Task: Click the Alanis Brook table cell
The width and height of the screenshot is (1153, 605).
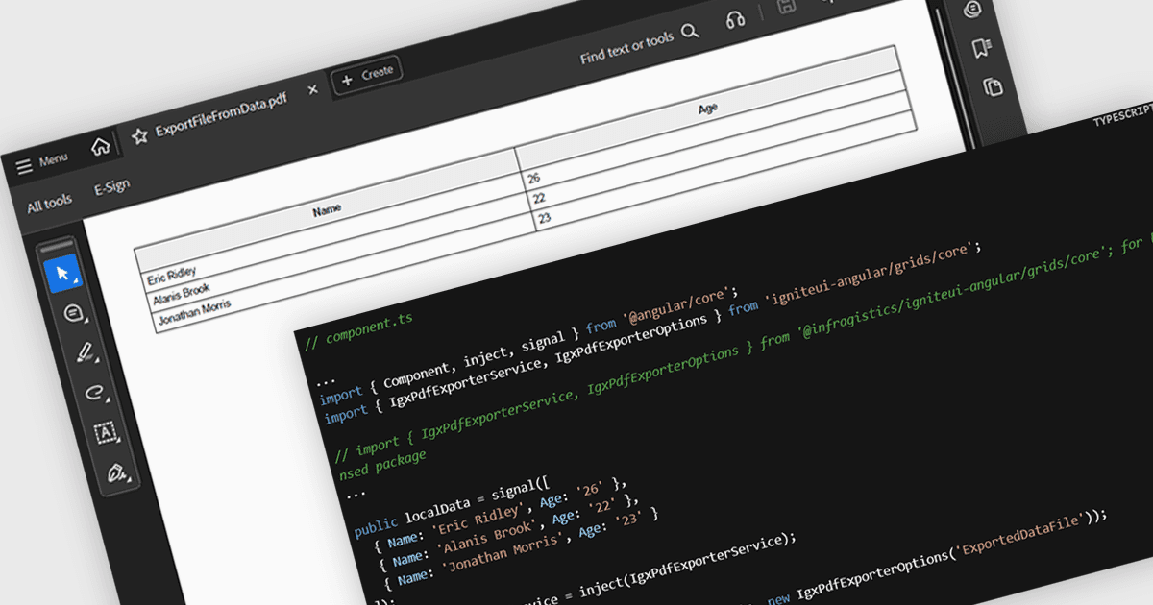Action: pos(180,296)
